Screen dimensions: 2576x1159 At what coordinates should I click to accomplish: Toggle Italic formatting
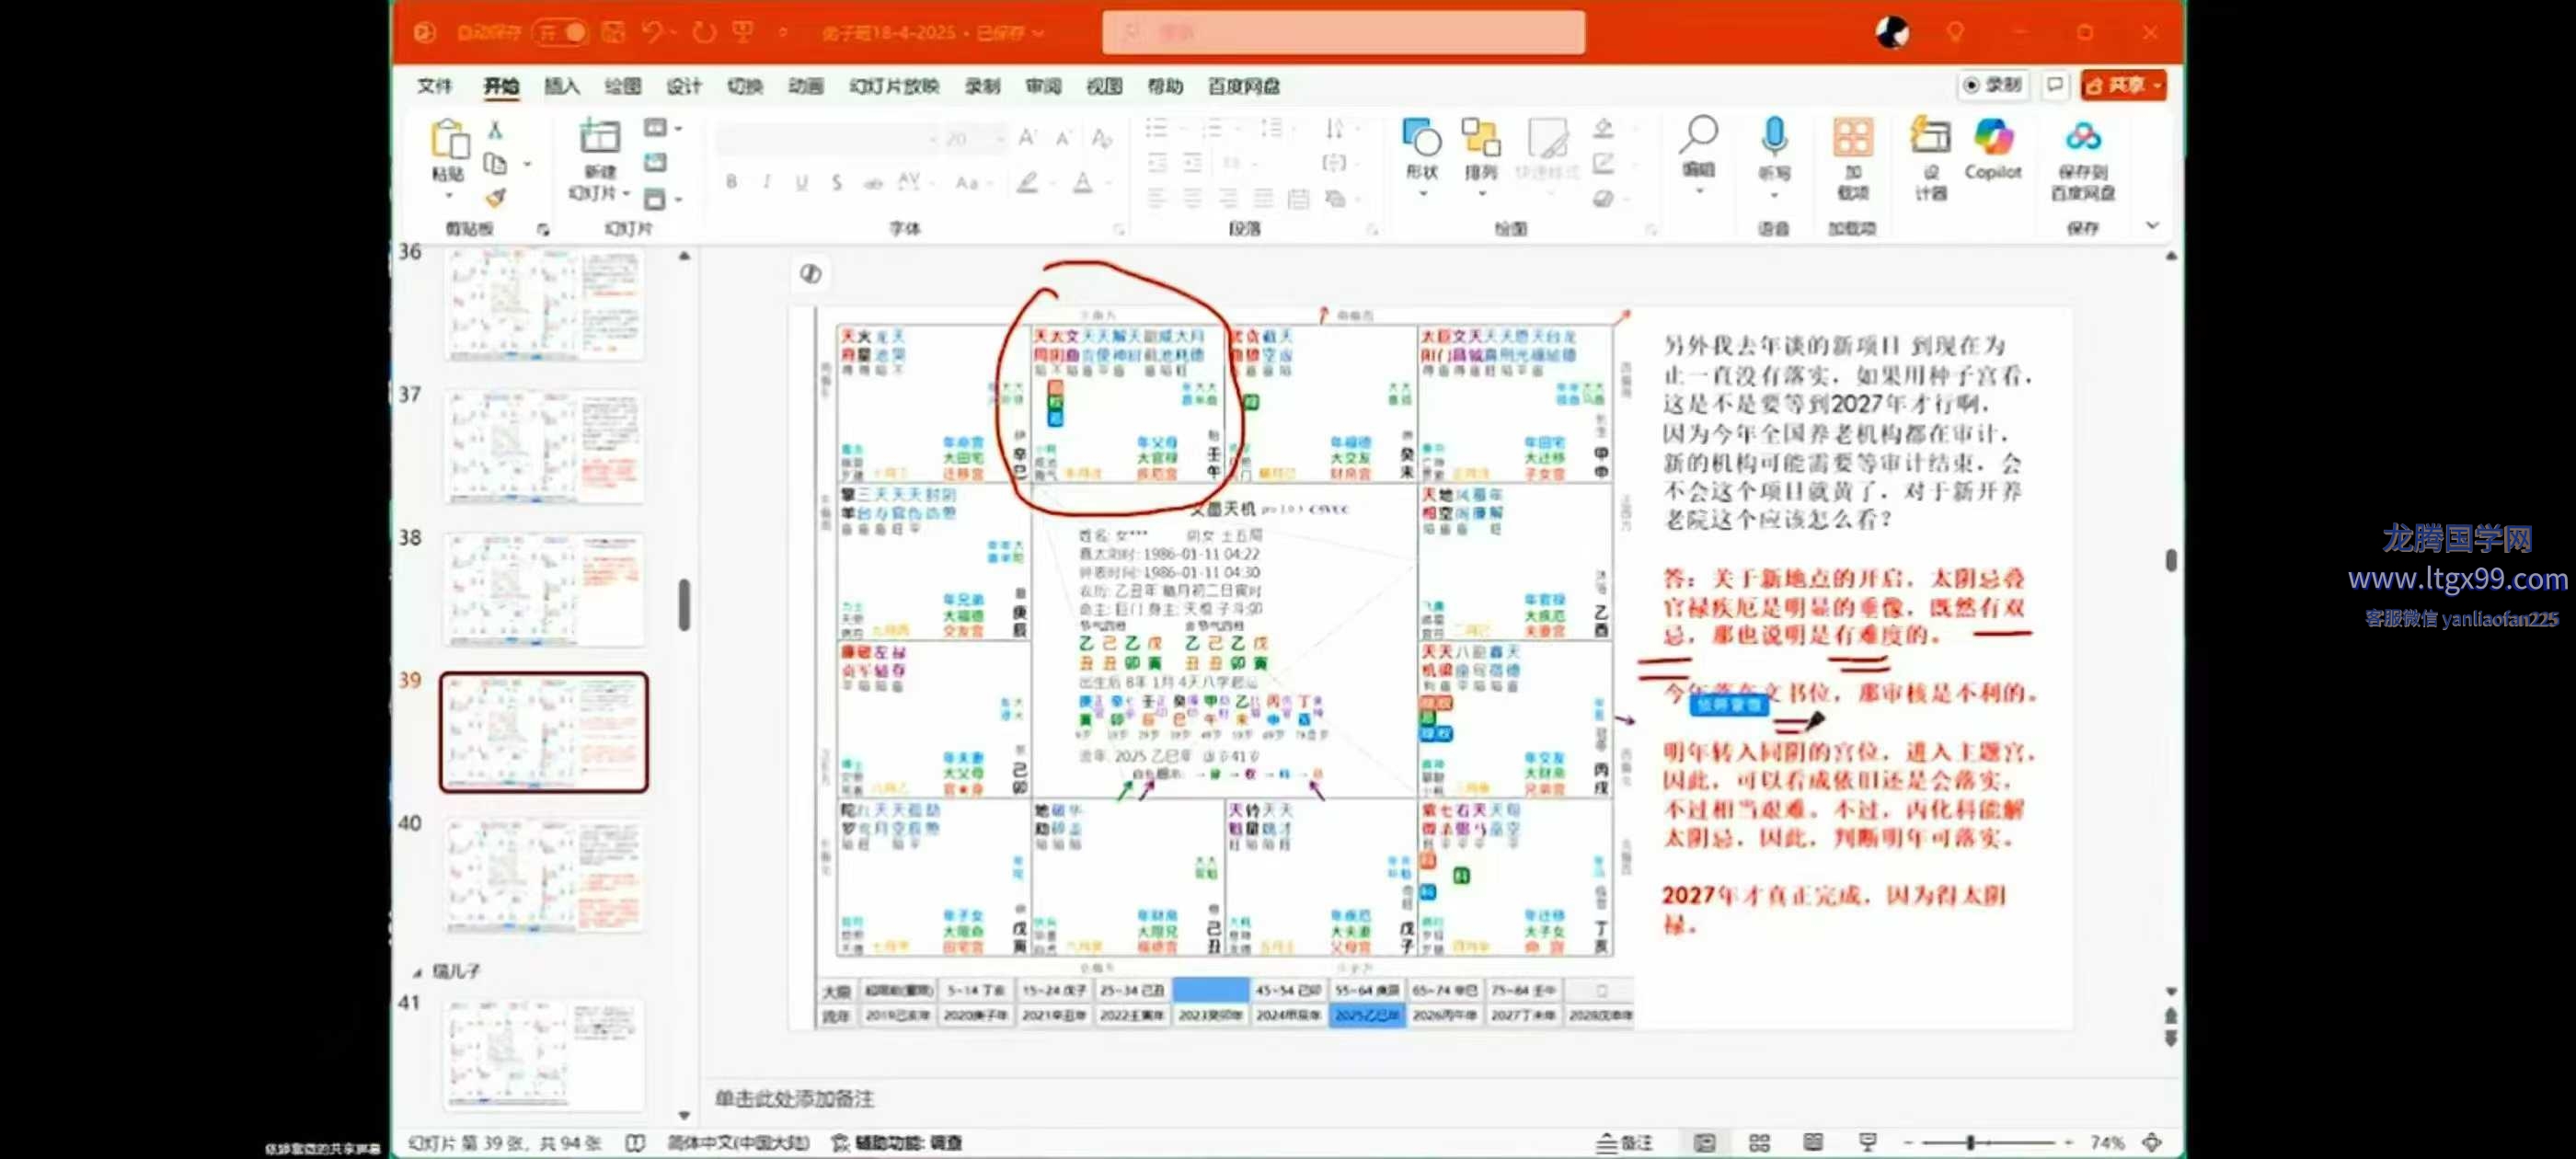coord(767,182)
